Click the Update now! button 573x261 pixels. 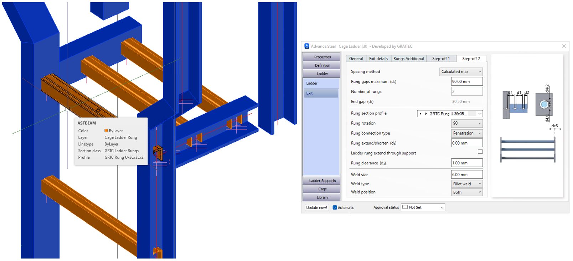(x=316, y=208)
